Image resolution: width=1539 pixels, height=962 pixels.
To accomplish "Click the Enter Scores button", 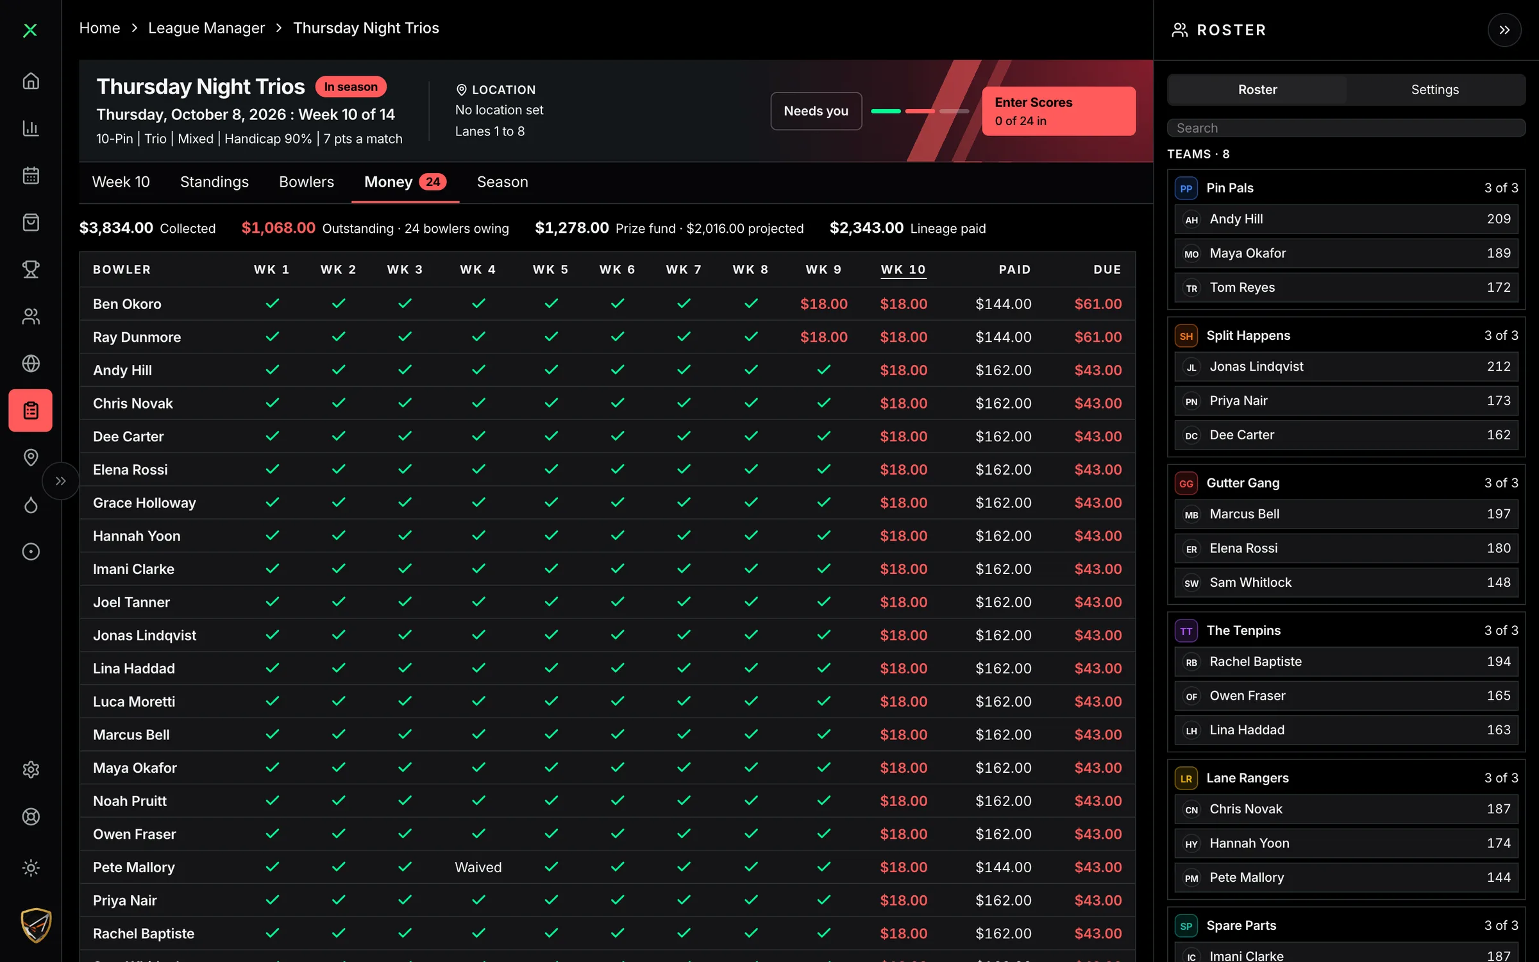I will 1059,111.
